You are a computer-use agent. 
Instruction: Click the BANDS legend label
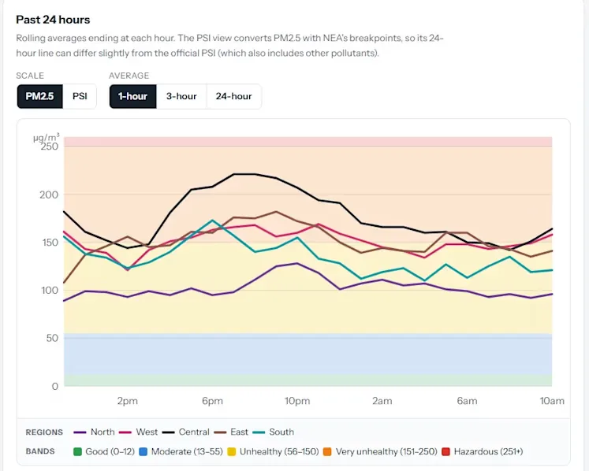40,451
